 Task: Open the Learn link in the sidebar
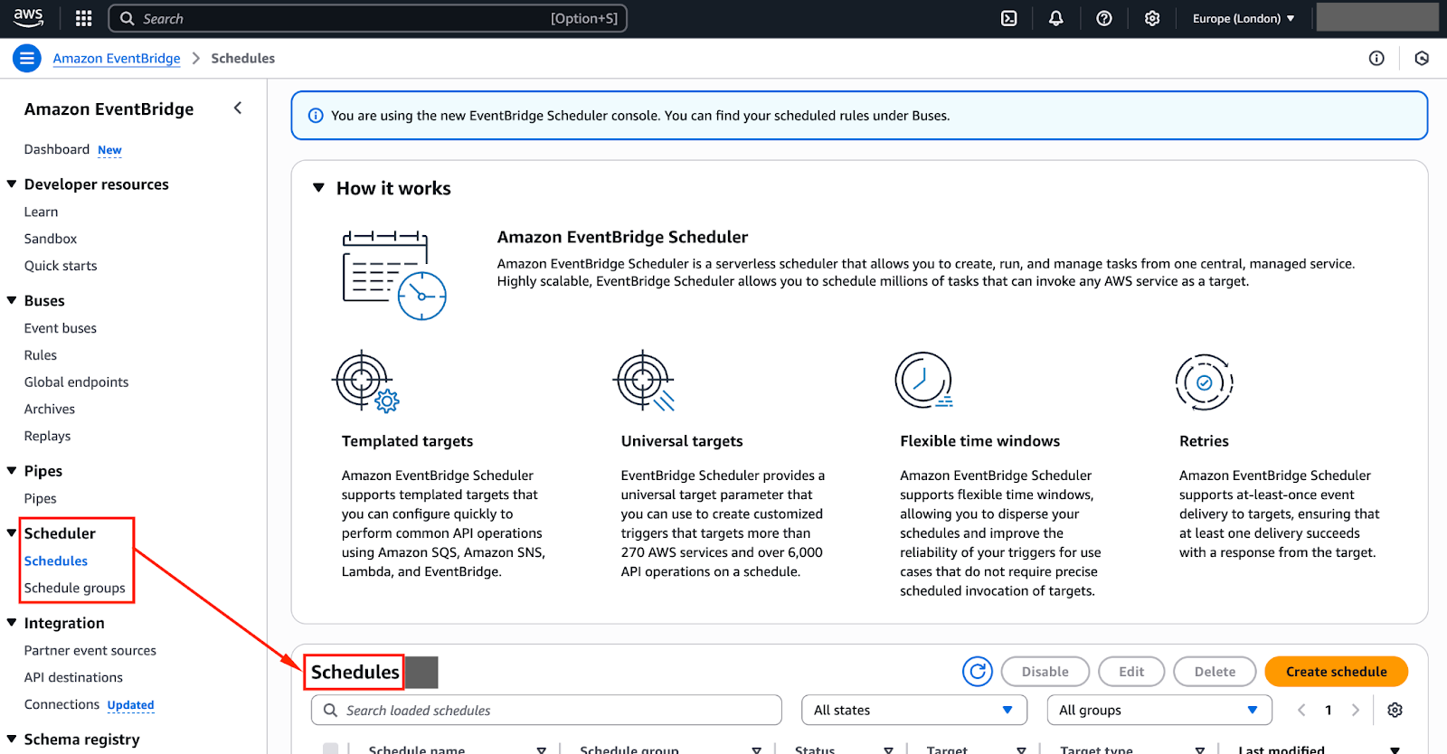point(41,212)
